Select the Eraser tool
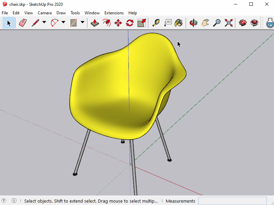This screenshot has height=205, width=274. click(x=23, y=23)
